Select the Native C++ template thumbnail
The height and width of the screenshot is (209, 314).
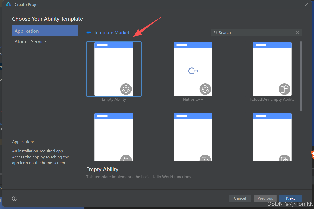pos(193,69)
